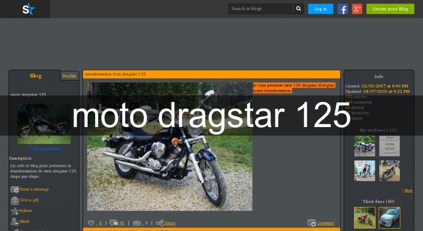Screen dimensions: 423x231
Task: Click the Their fans (69) heading
Action: (379, 201)
